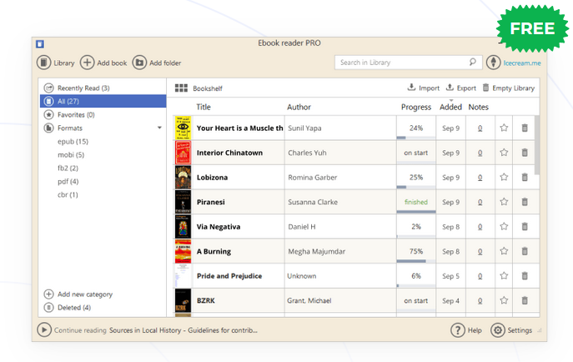Sort by the Author column header
573x362 pixels.
(299, 107)
